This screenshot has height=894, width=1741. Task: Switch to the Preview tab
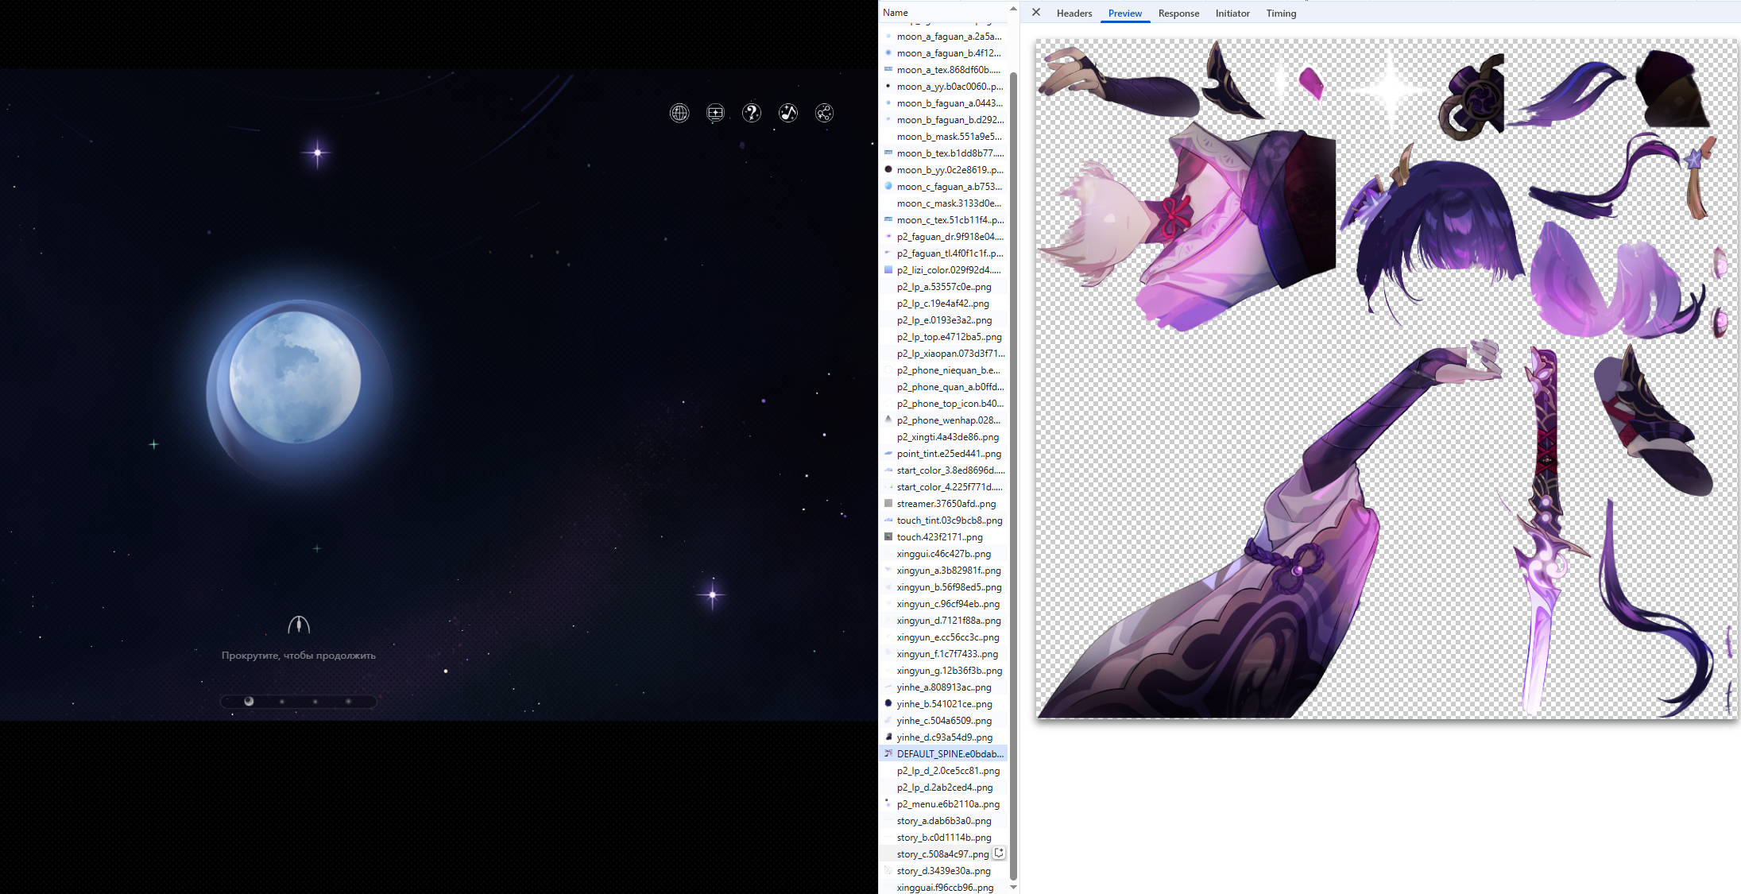tap(1125, 14)
